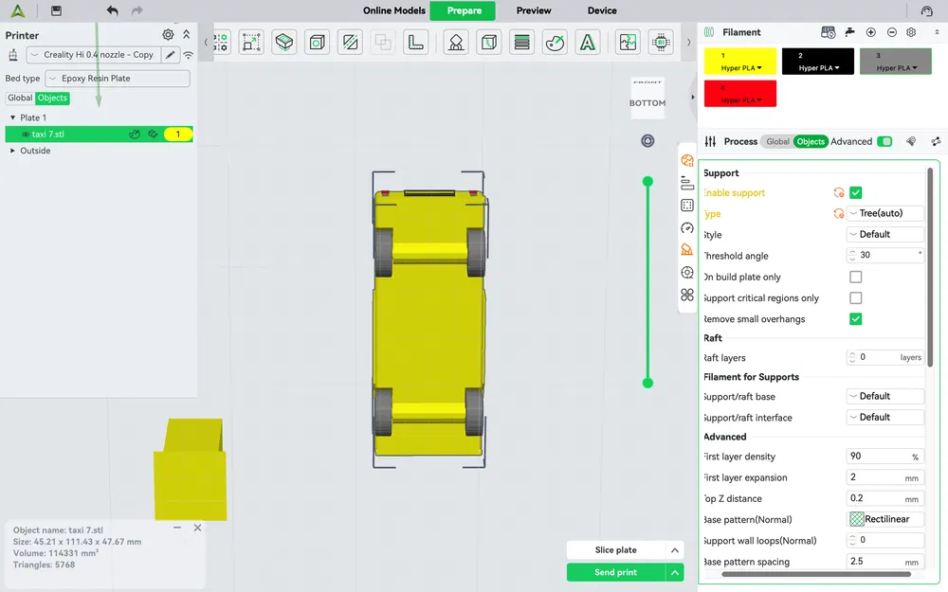Switch to the Preview tab
The height and width of the screenshot is (592, 948).
534,10
